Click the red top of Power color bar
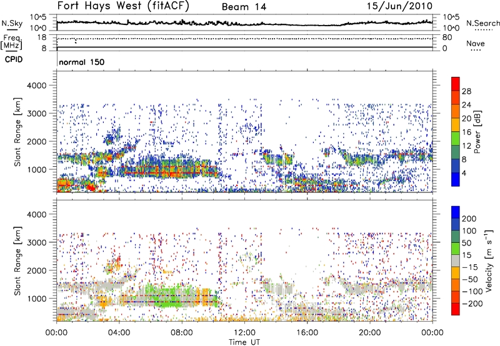Screen dimensions: 500x346 (456, 84)
